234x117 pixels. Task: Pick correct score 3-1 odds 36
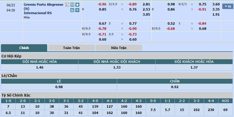coord(66,106)
